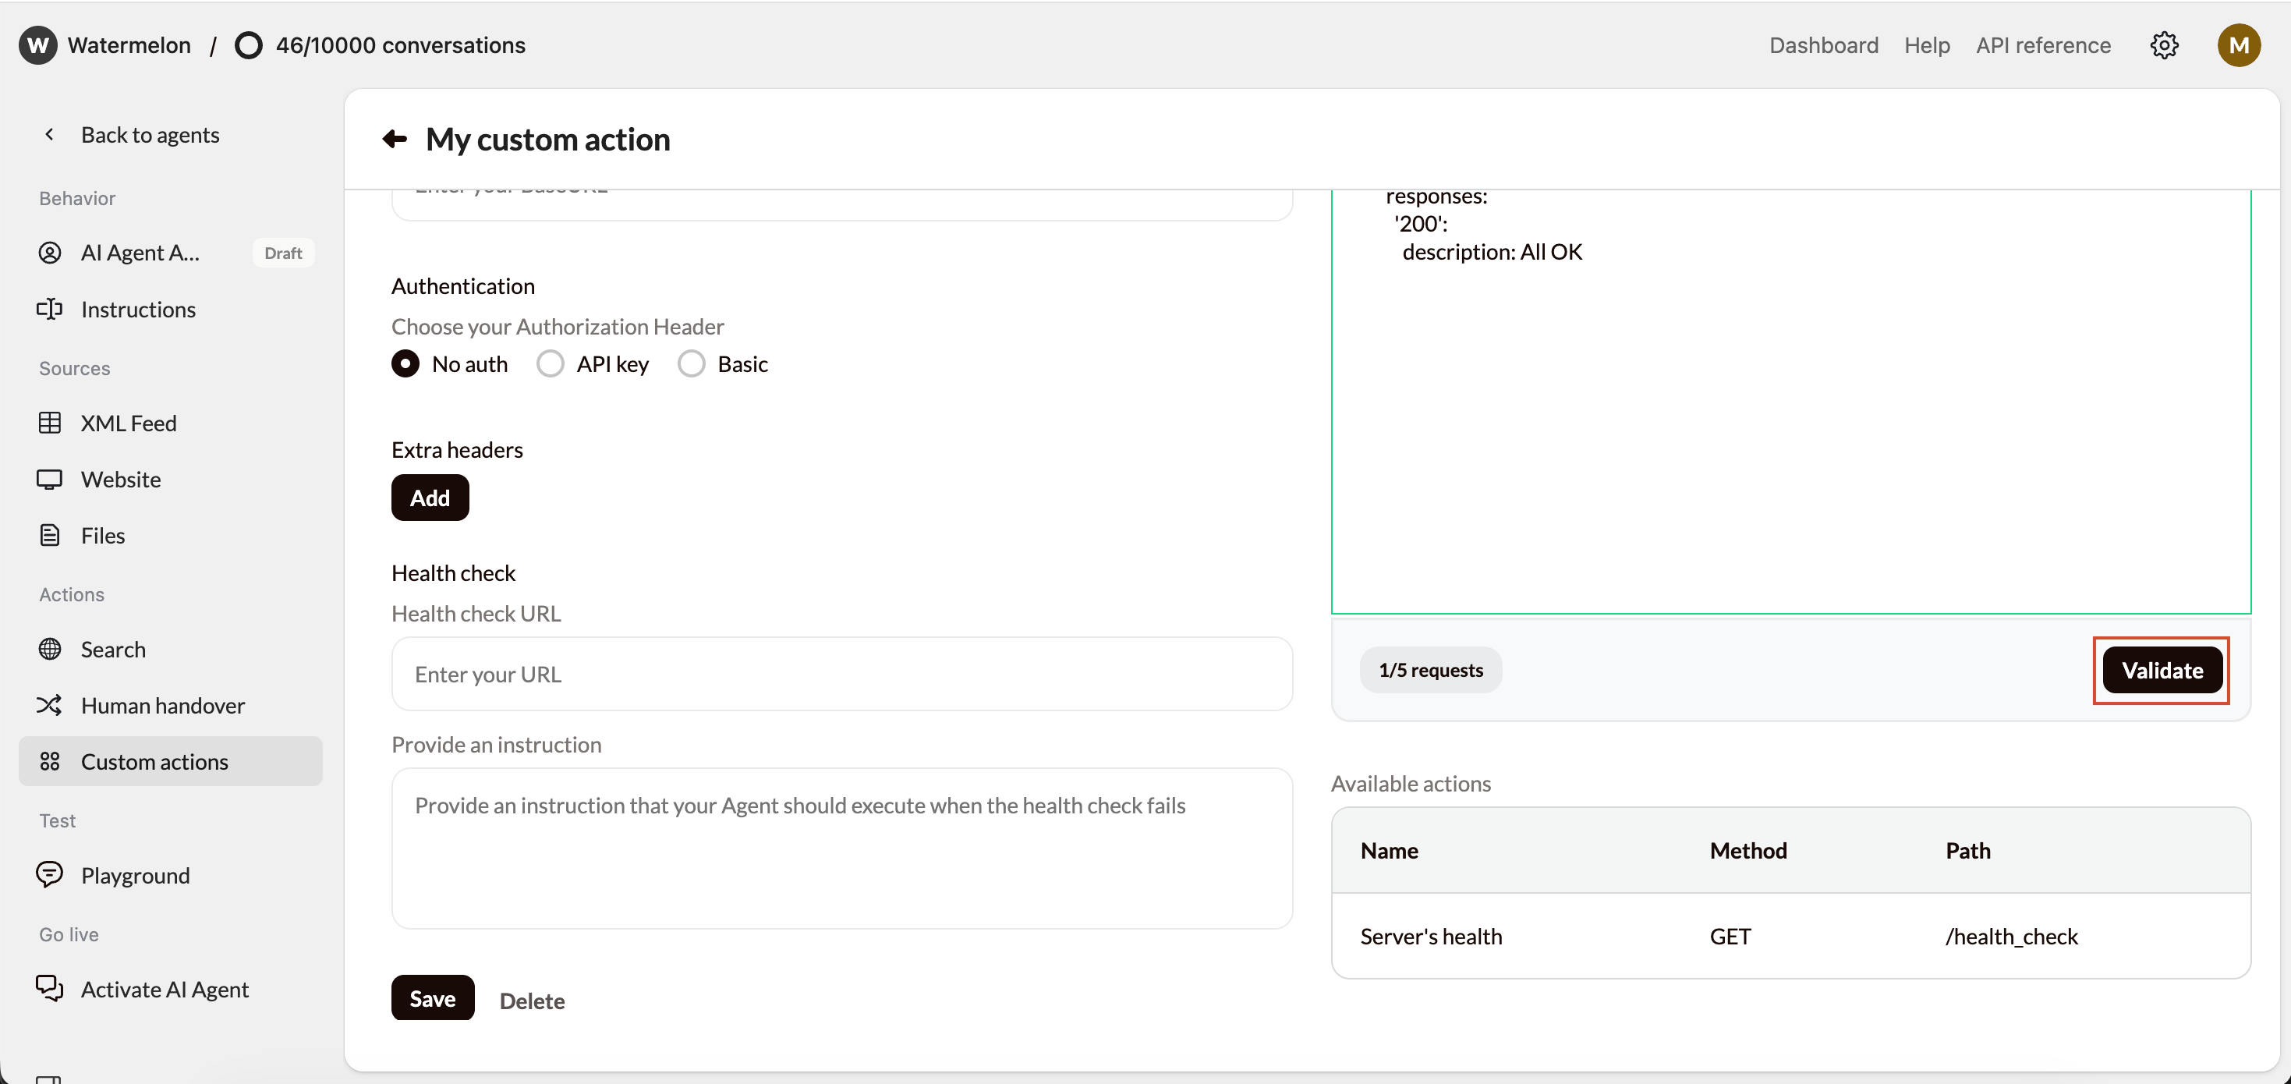The image size is (2291, 1084).
Task: Click the /health_check path cell
Action: click(2012, 937)
